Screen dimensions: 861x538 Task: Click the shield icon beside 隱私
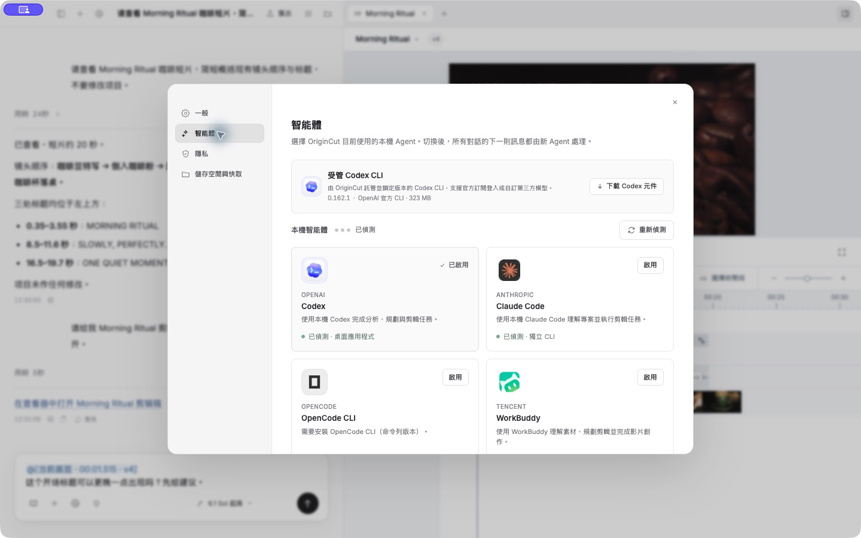[x=185, y=154]
